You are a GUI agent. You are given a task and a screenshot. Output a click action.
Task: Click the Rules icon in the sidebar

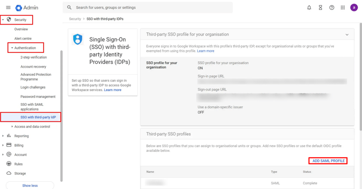coord(9,164)
